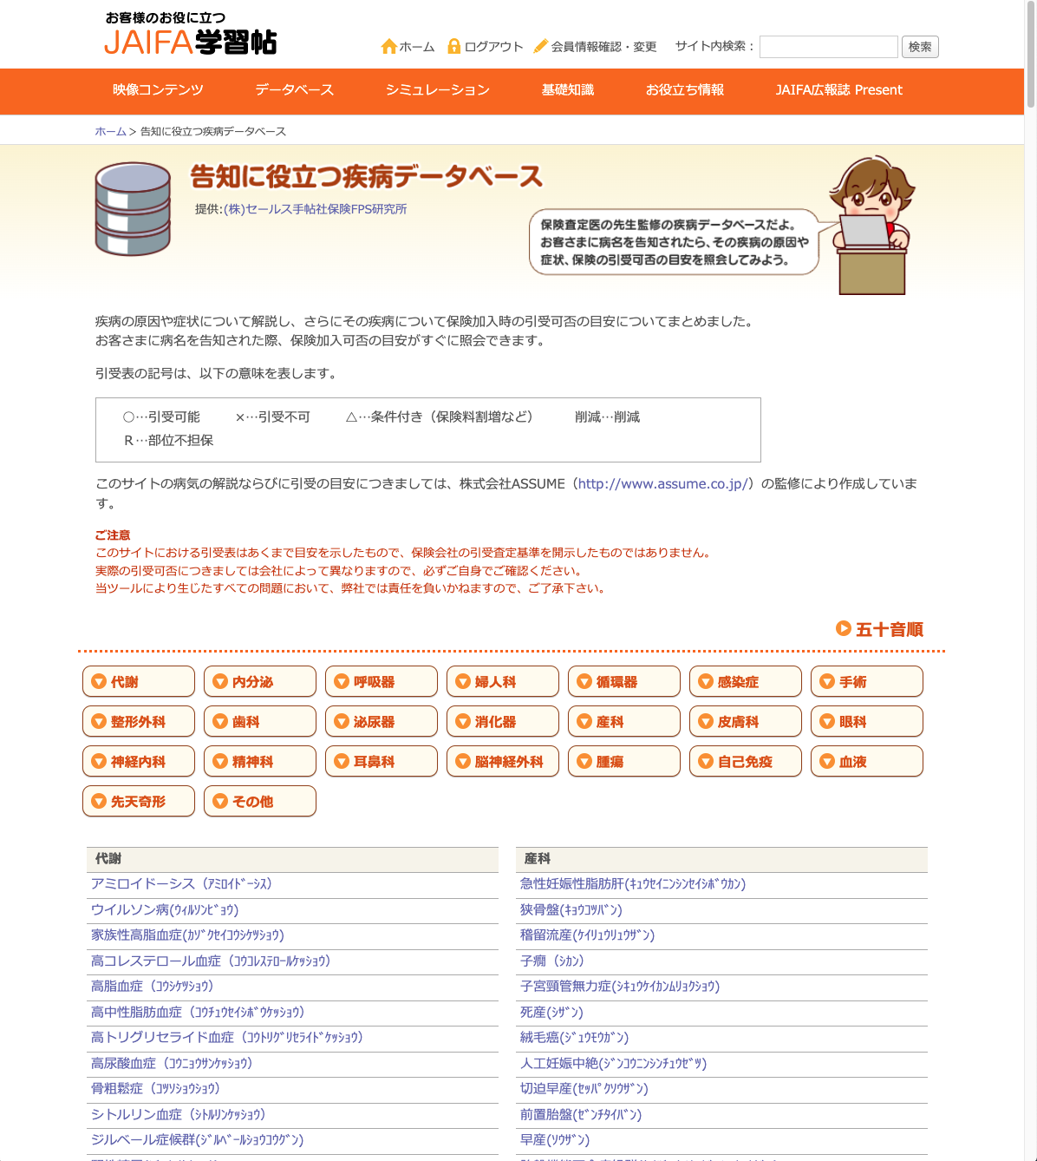Focus the サイト内検索 text field
This screenshot has width=1037, height=1161.
(828, 47)
